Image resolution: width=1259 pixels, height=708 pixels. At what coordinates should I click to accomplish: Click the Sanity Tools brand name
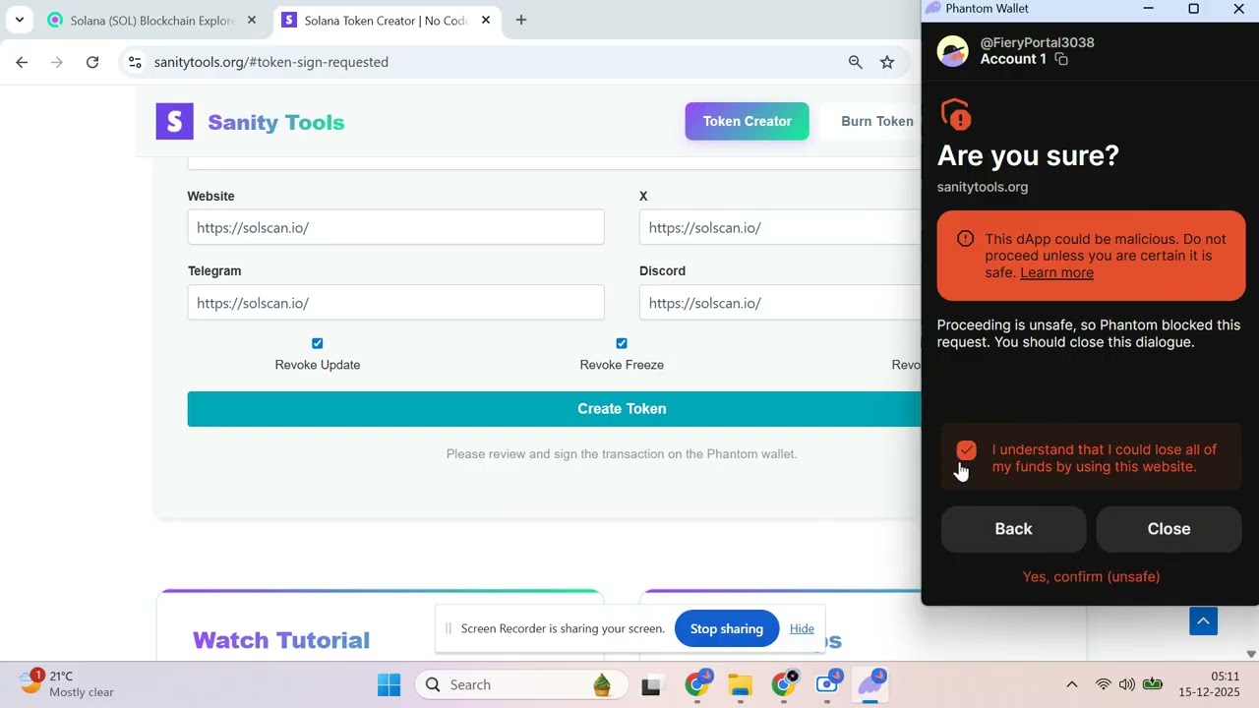[276, 122]
